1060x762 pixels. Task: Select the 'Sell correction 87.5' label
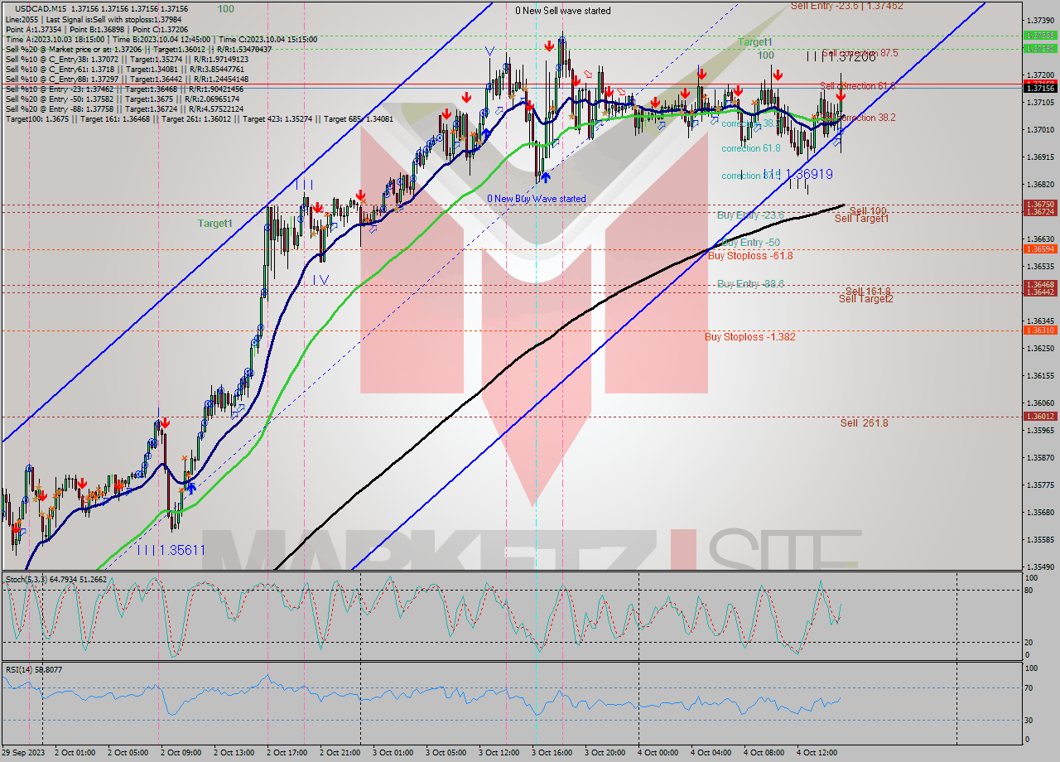pyautogui.click(x=860, y=52)
